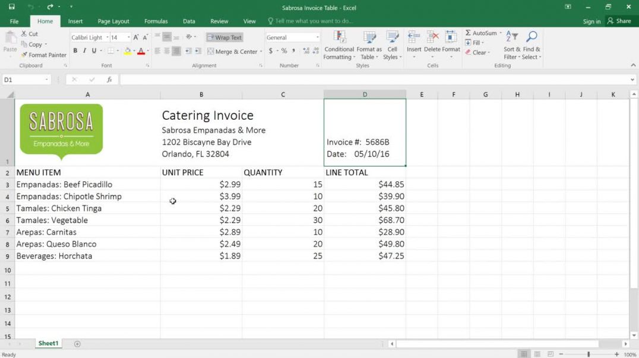Click the Redo arrow in the title bar
Screen dimensions: 639x358
click(x=50, y=7)
